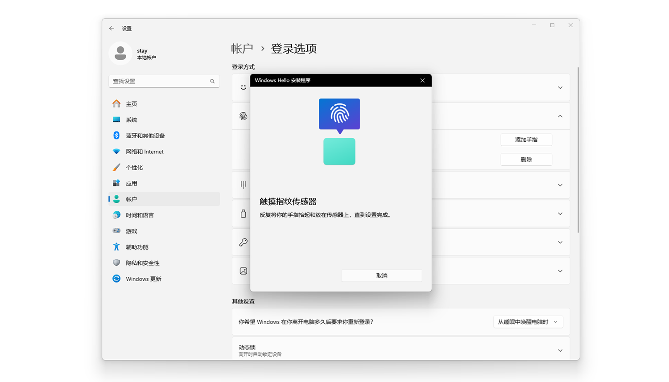
Task: Minimize the Settings window
Action: 534,25
